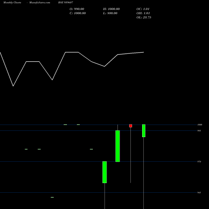Click the "Monthly Charts" title text
Image resolution: width=209 pixels, height=209 pixels.
12,3
